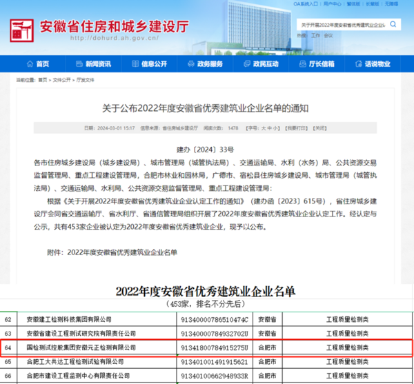
Task: Click the 关闭 button below title
Action: tap(319, 128)
